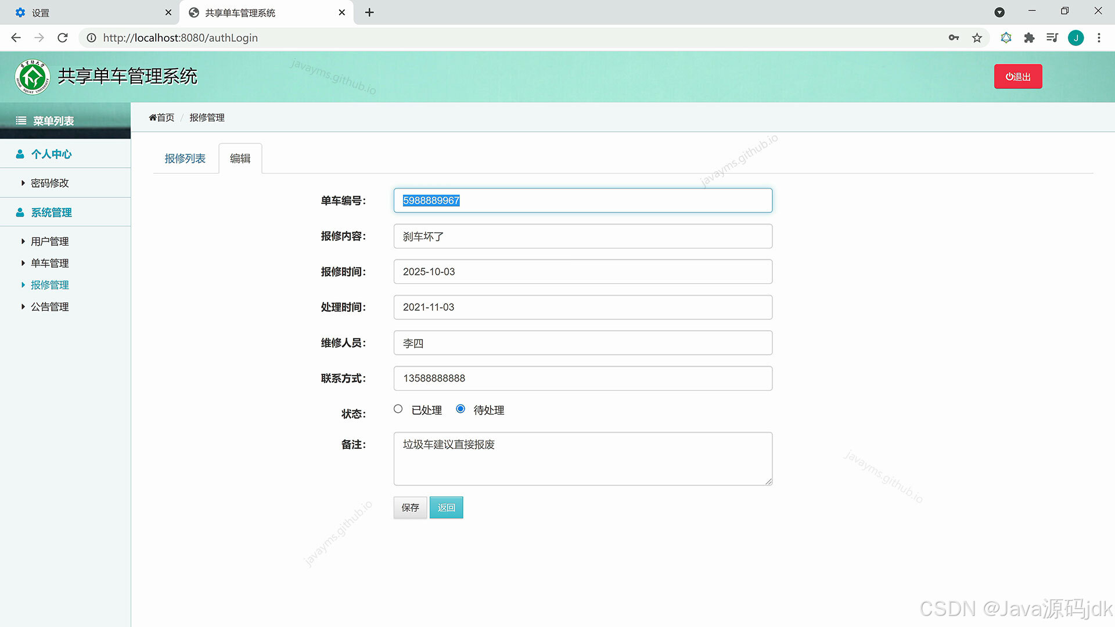Image resolution: width=1115 pixels, height=627 pixels.
Task: Click the 保存 button
Action: point(410,507)
